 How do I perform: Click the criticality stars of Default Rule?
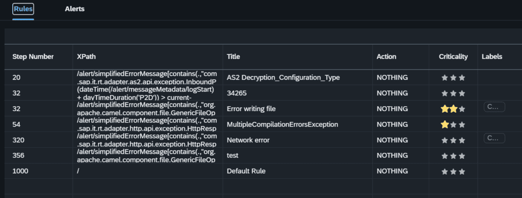453,171
